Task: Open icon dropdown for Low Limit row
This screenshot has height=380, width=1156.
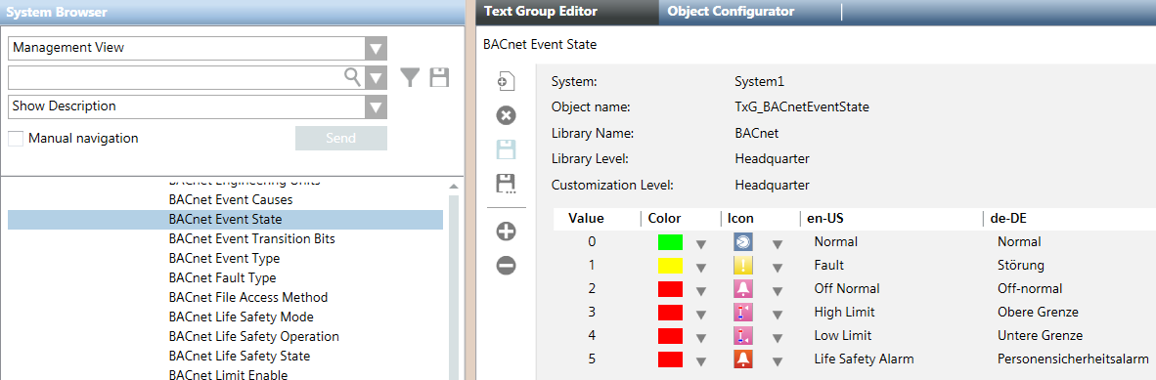Action: [778, 338]
